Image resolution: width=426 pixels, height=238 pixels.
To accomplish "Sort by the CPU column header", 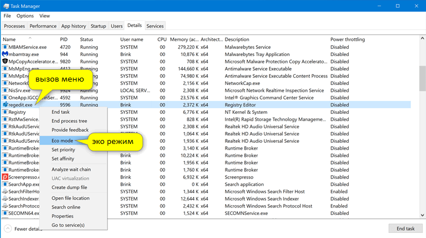I will click(x=162, y=39).
